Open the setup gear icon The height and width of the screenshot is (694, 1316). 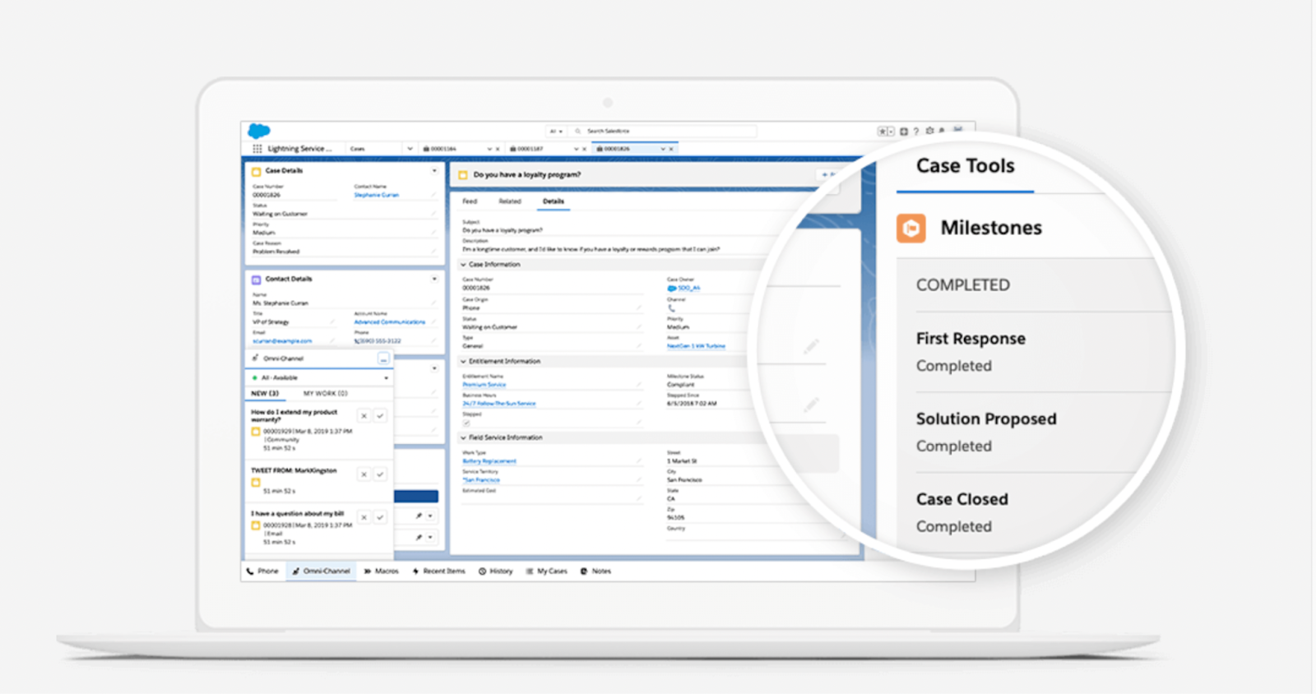click(929, 131)
